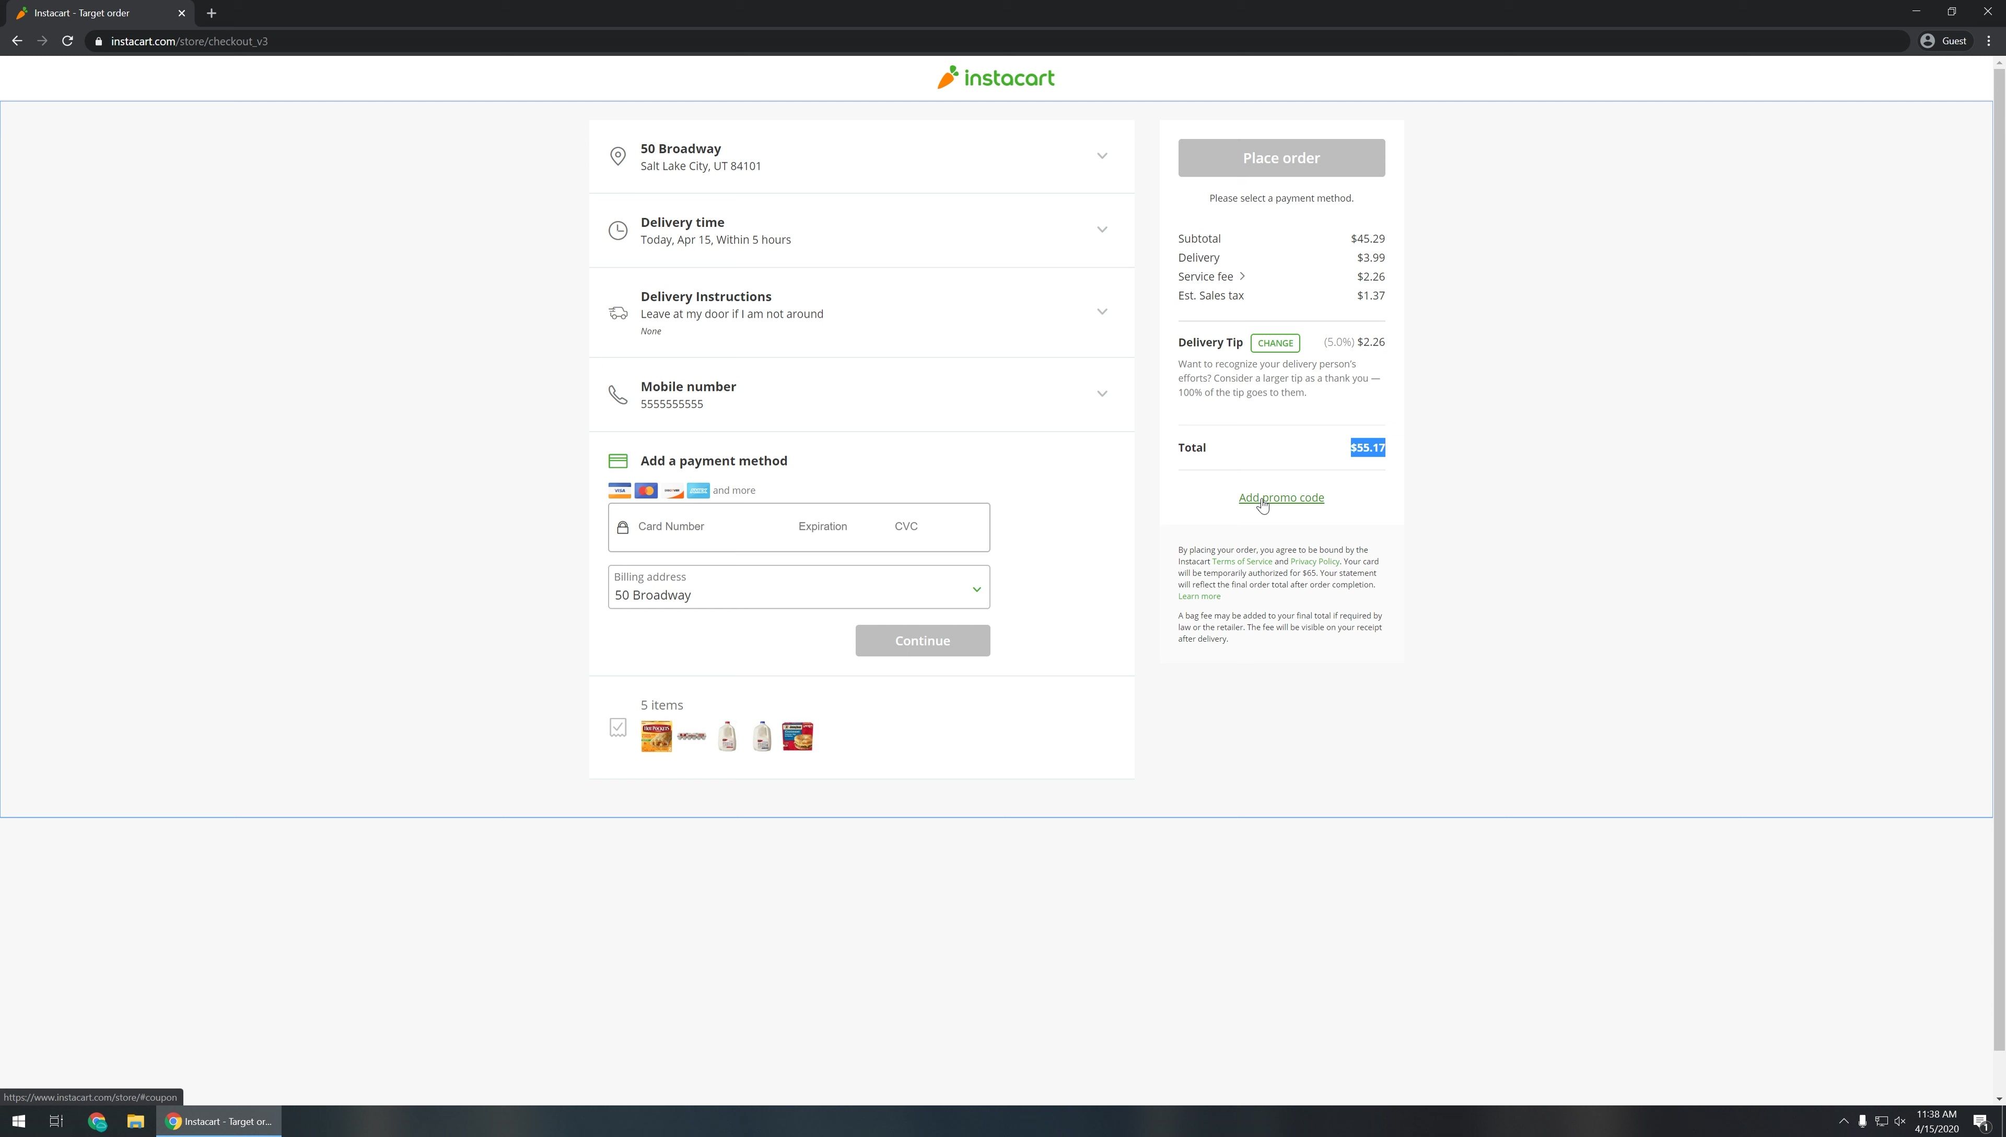Click the browser back arrow
The width and height of the screenshot is (2006, 1137).
click(17, 41)
